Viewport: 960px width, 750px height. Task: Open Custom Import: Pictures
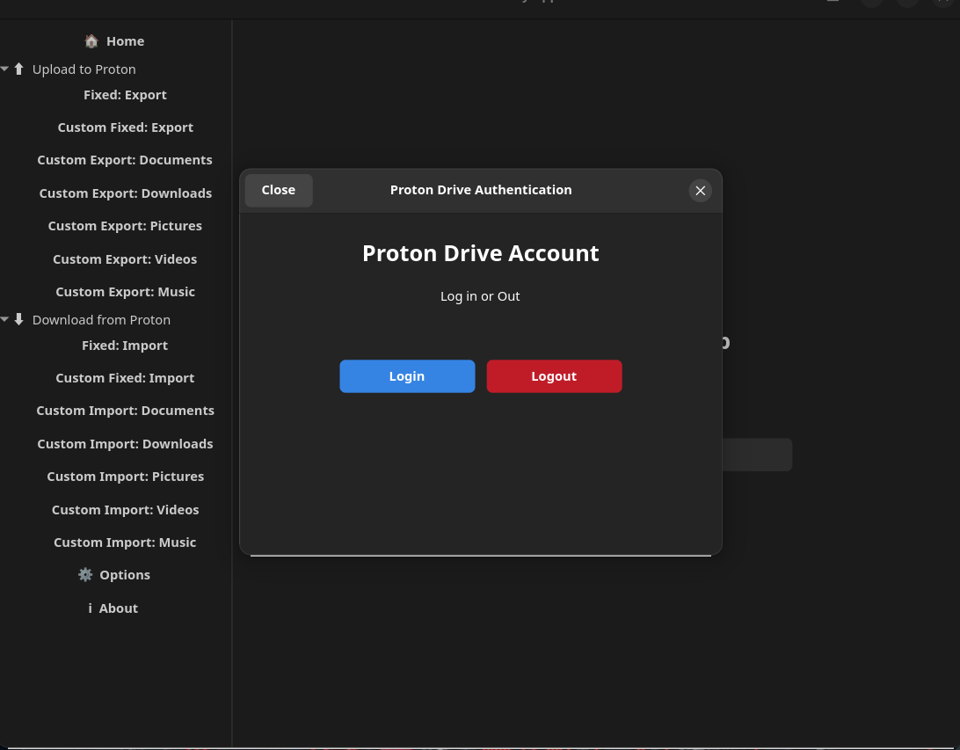(x=126, y=477)
